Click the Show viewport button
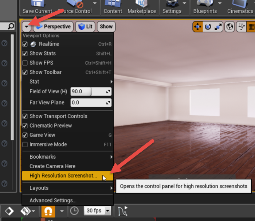Image resolution: width=255 pixels, height=221 pixels. (x=106, y=27)
